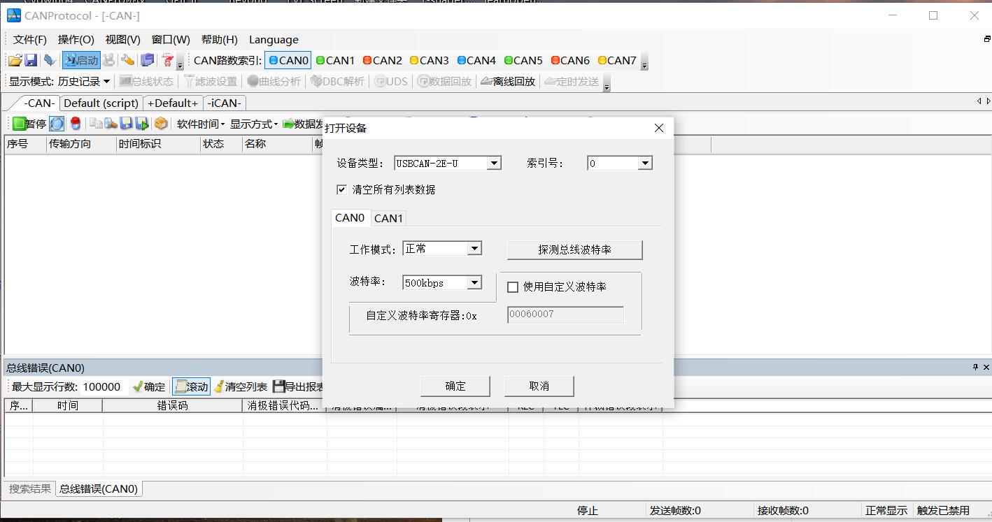Viewport: 992px width, 522px height.
Task: Open 工作模式 dropdown
Action: 474,249
